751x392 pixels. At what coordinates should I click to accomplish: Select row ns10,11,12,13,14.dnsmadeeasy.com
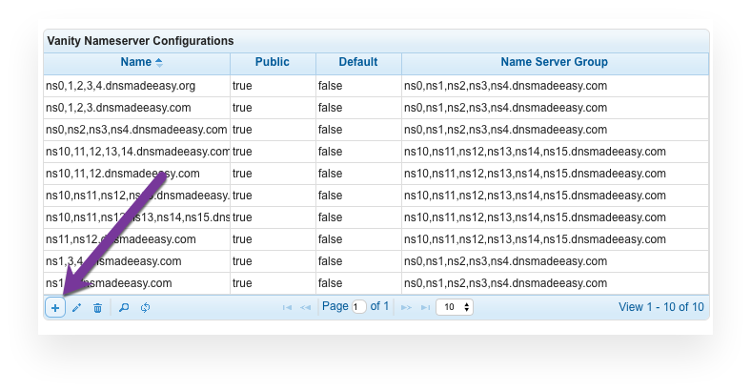376,152
